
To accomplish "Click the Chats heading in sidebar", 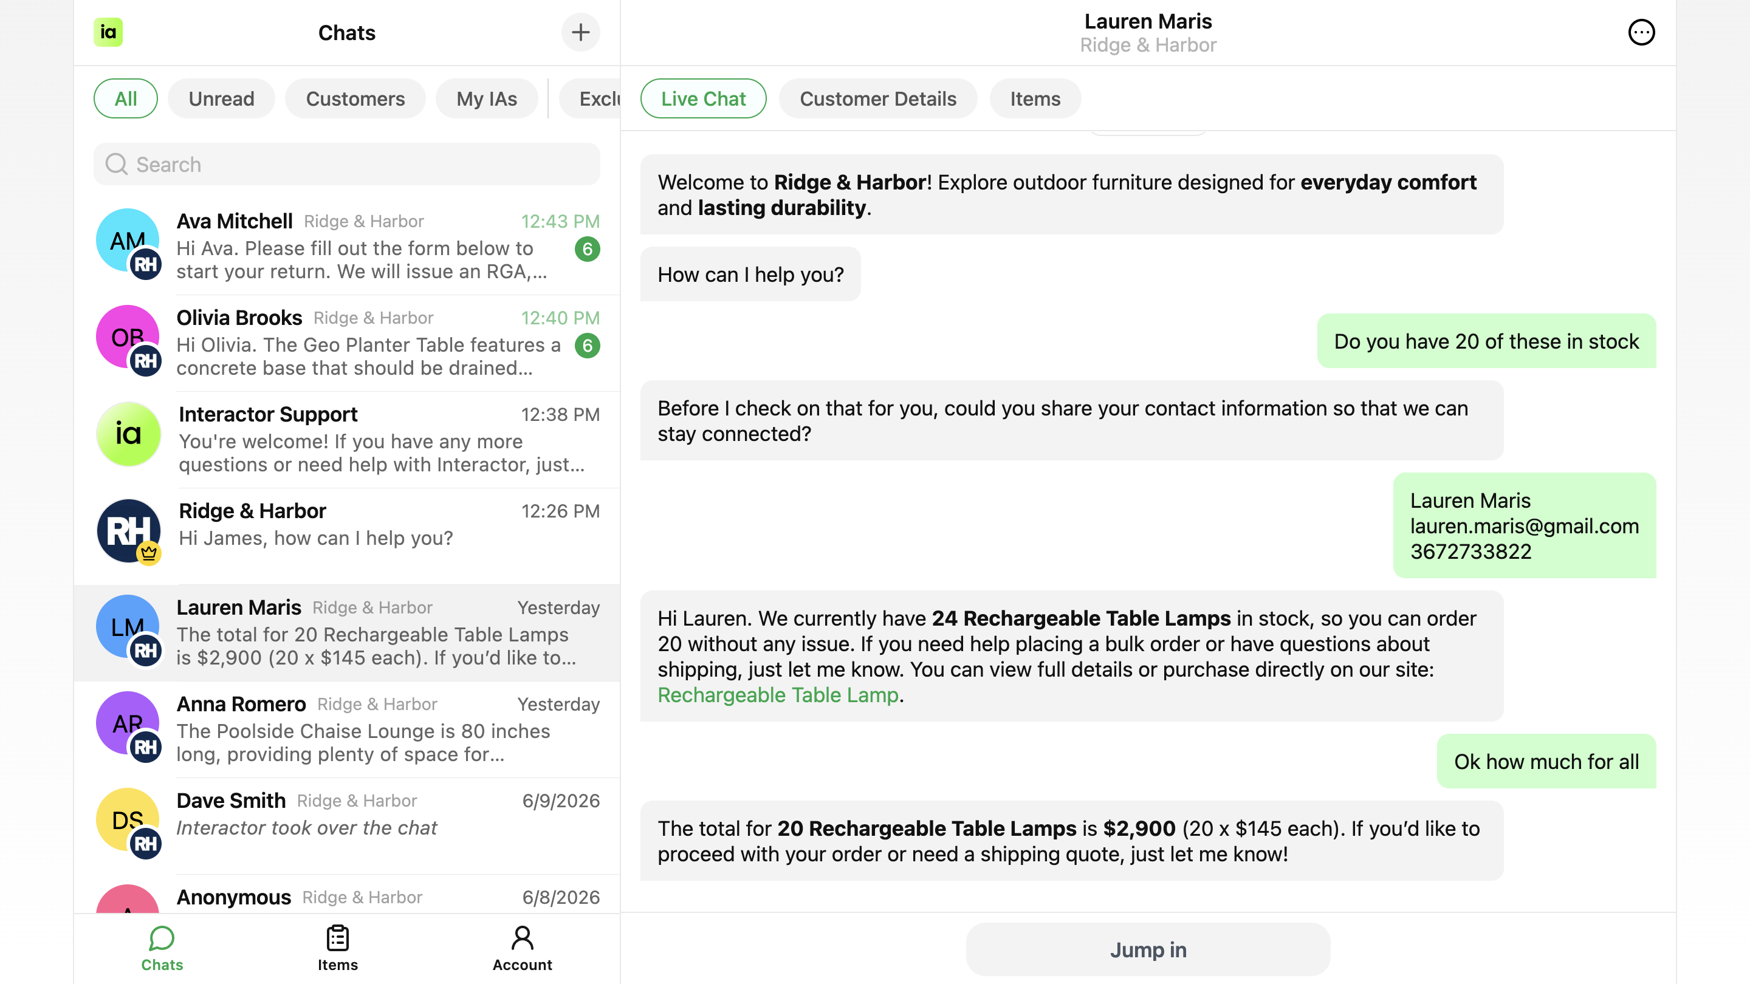I will (x=346, y=33).
